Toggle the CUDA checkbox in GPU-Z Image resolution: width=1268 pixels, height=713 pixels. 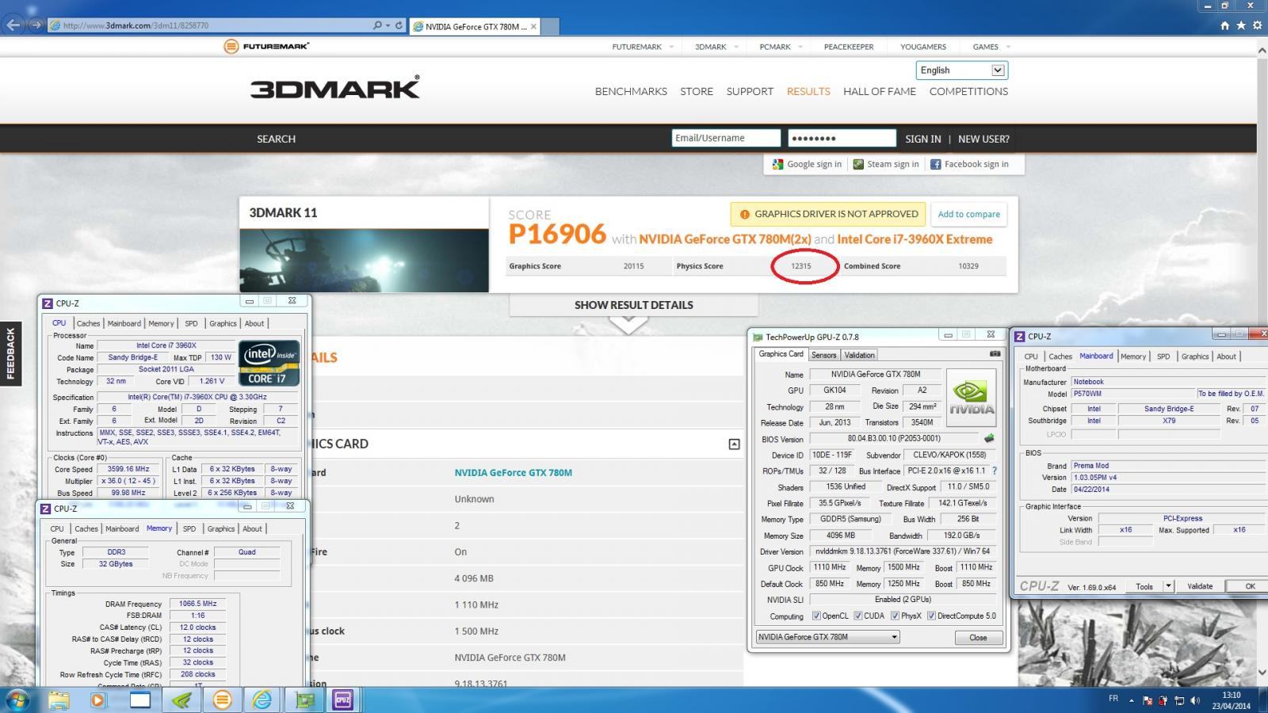coord(858,616)
